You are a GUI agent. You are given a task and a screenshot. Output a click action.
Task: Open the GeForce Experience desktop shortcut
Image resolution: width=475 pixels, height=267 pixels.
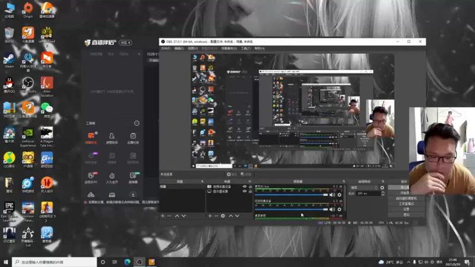tap(28, 137)
